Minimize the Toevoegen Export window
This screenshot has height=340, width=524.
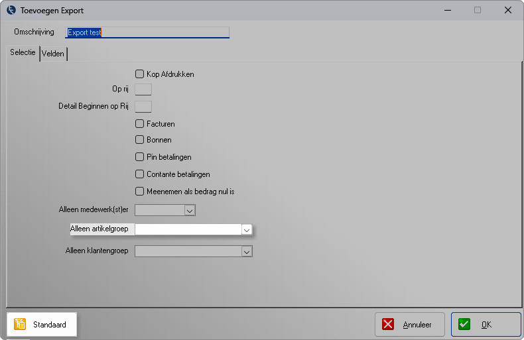(448, 10)
